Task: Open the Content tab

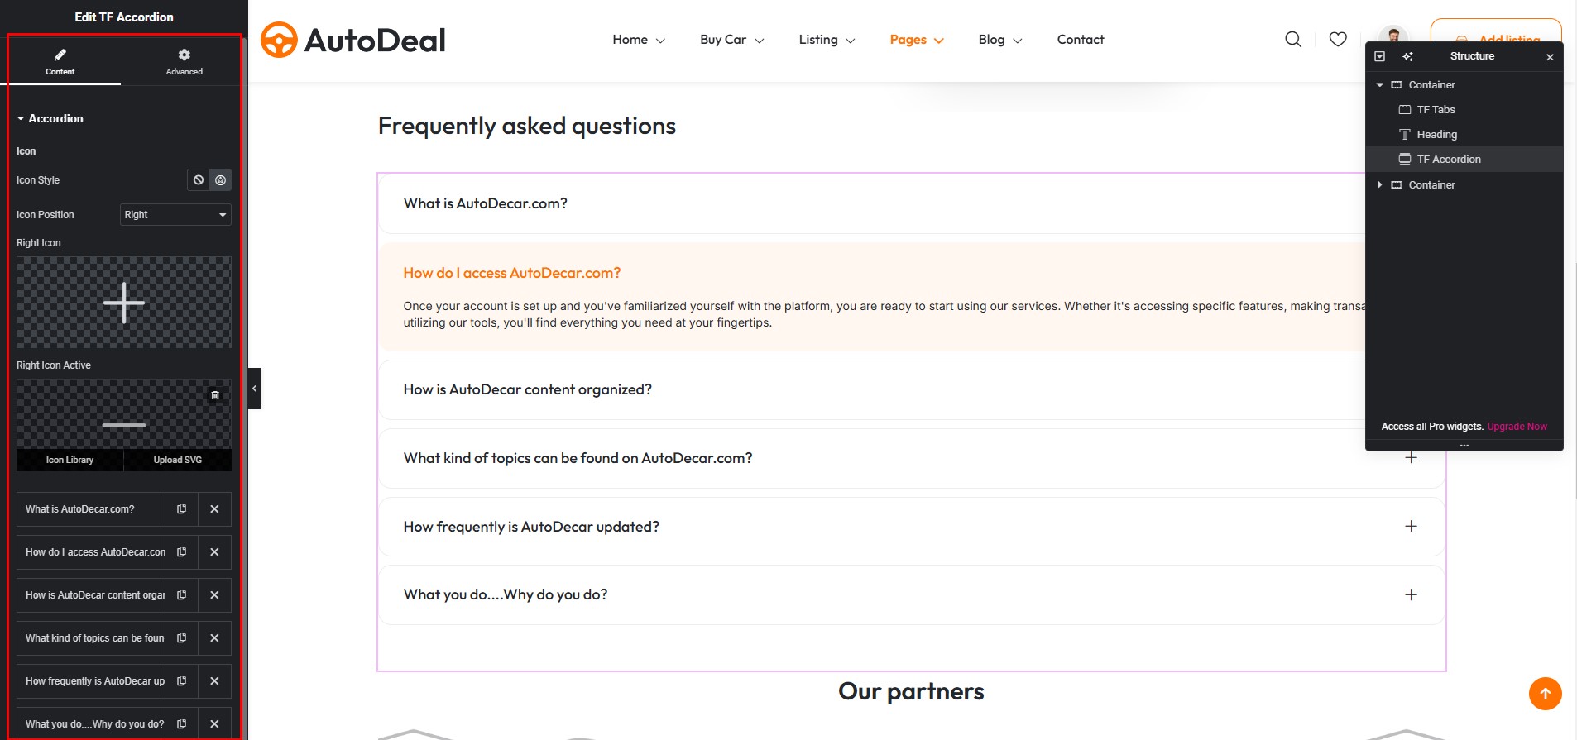Action: coord(60,61)
